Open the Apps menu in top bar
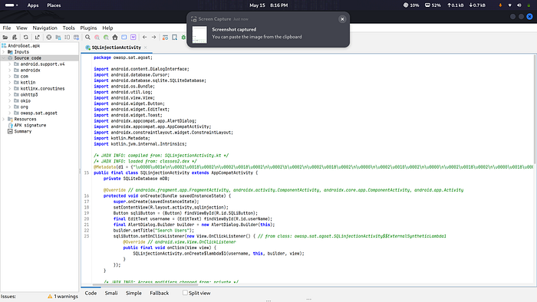 pos(33,5)
